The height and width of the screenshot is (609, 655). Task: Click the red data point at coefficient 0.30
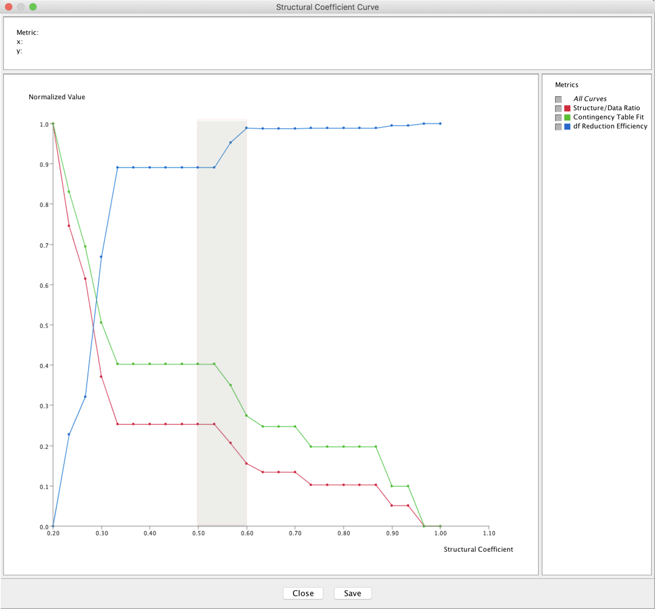[101, 377]
